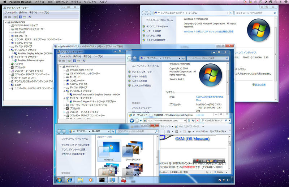
Task: Open 操作(A) menu in para5win7pro Device Manager
Action: tap(23, 13)
